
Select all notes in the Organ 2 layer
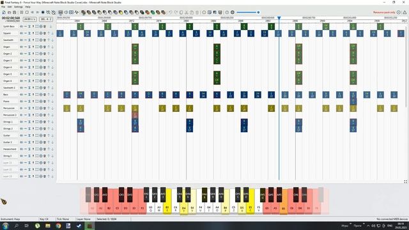click(37, 54)
